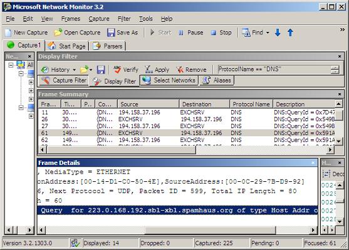
Task: Close the Frame Summary panel
Action: [340, 94]
